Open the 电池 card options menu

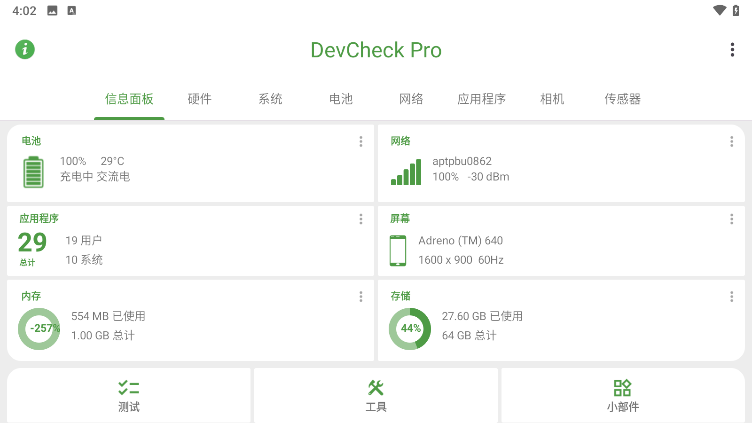pos(360,141)
